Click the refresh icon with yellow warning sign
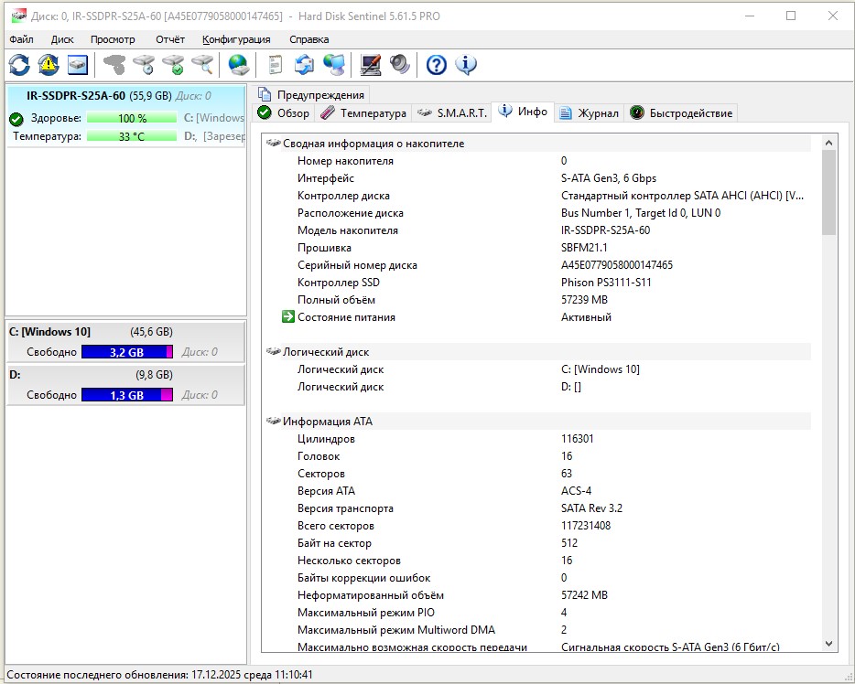This screenshot has height=684, width=855. (x=48, y=65)
